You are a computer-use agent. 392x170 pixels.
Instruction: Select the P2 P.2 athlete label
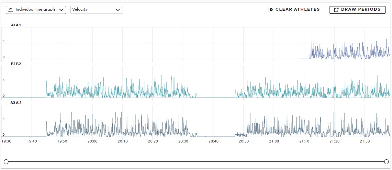tap(16, 64)
